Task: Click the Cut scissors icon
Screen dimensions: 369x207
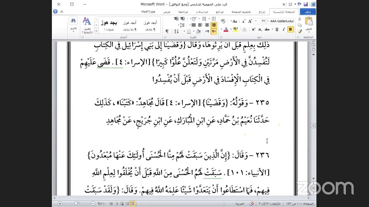Action: pyautogui.click(x=299, y=19)
